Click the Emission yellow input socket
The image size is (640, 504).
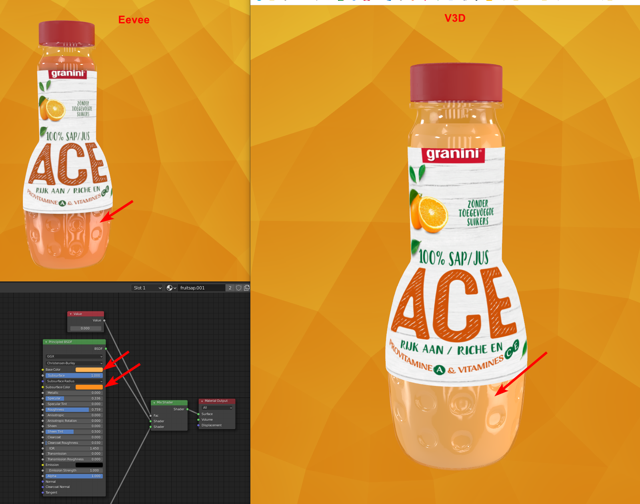43,465
